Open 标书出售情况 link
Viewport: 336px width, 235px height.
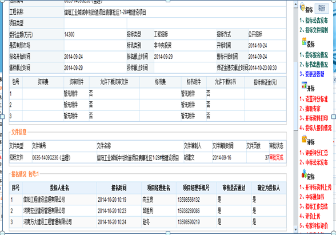pyautogui.click(x=314, y=65)
